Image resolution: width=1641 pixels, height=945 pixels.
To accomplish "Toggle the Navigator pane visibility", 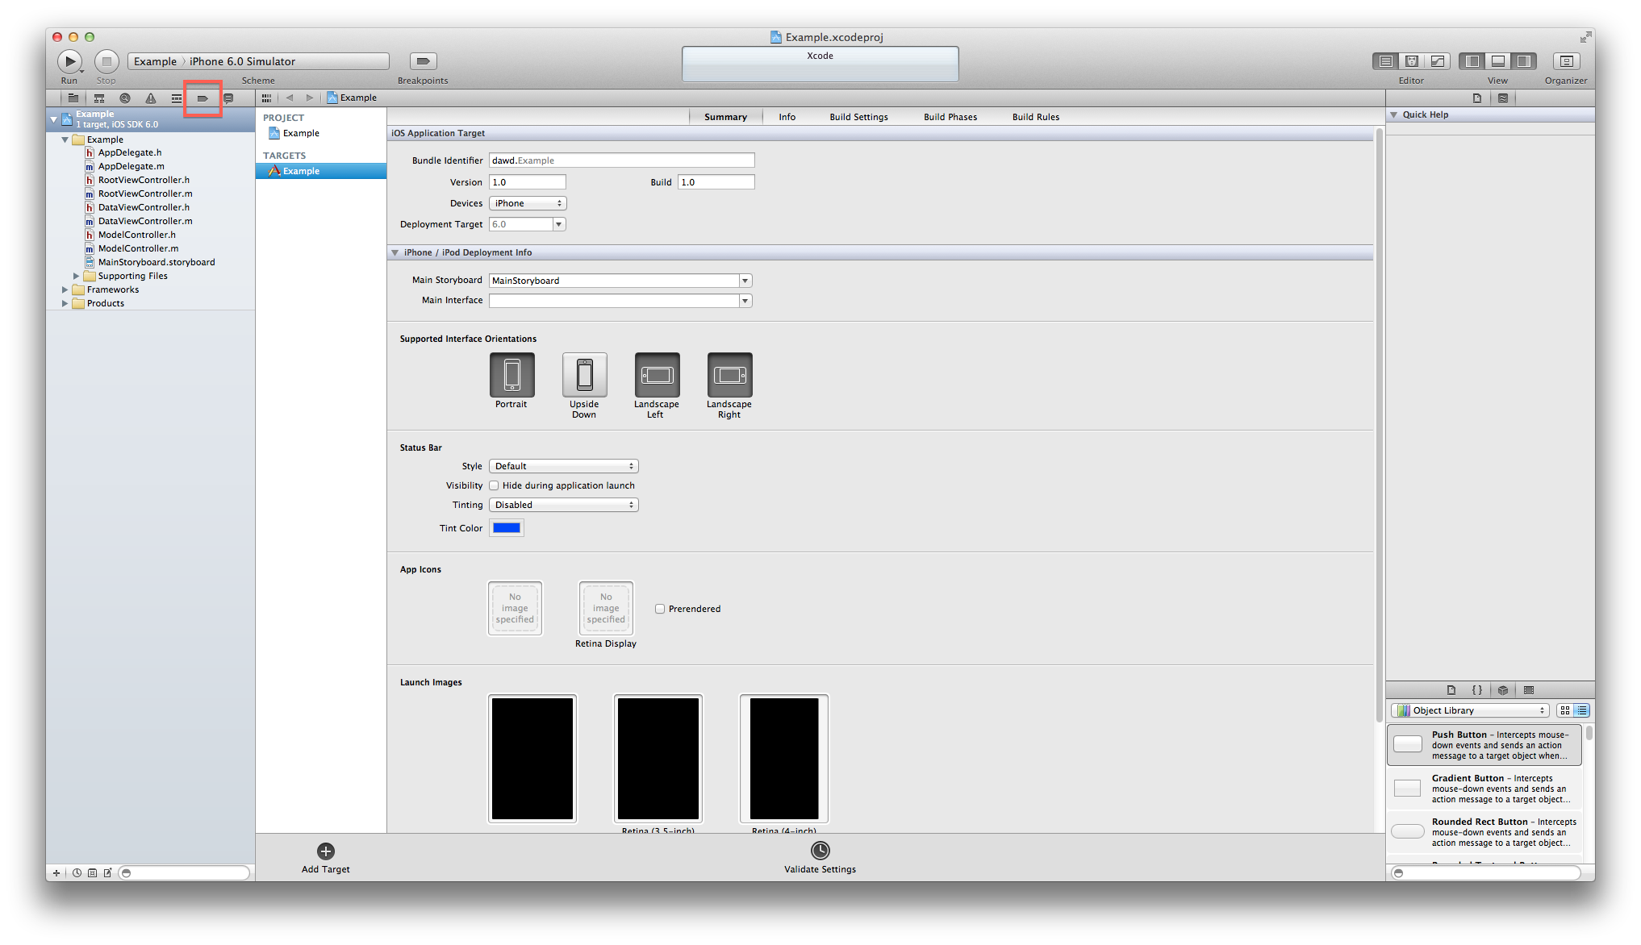I will tap(1472, 61).
